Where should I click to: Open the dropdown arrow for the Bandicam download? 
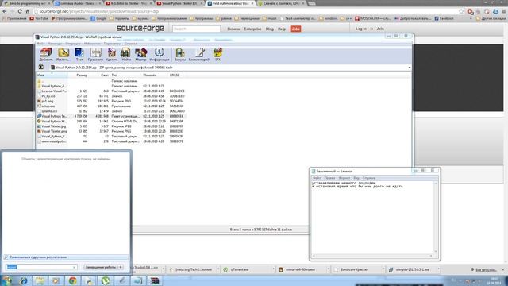[383, 269]
